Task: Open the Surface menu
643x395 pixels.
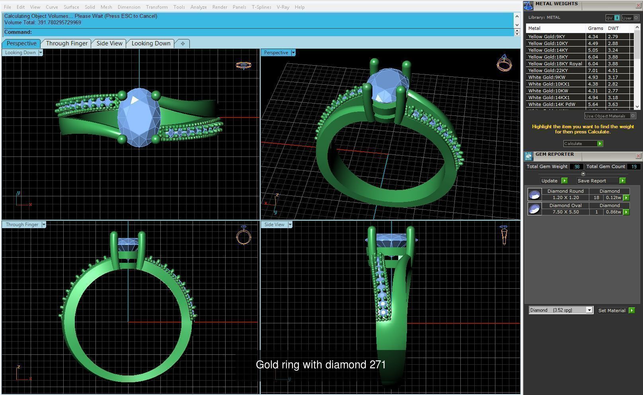Action: (x=71, y=7)
